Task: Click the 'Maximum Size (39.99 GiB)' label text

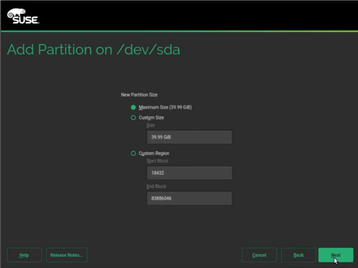Action: tap(165, 107)
